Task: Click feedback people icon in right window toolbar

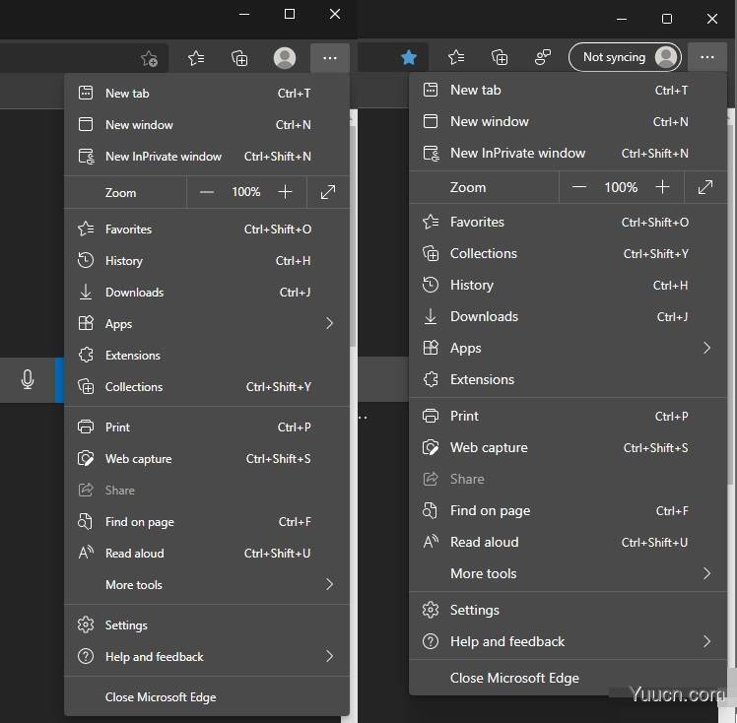Action: pyautogui.click(x=543, y=57)
